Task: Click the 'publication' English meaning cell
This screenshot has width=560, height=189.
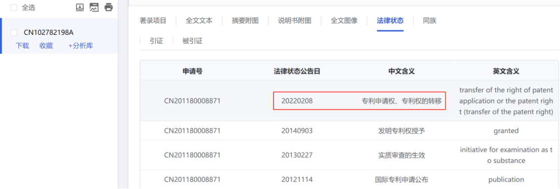Action: [x=506, y=180]
